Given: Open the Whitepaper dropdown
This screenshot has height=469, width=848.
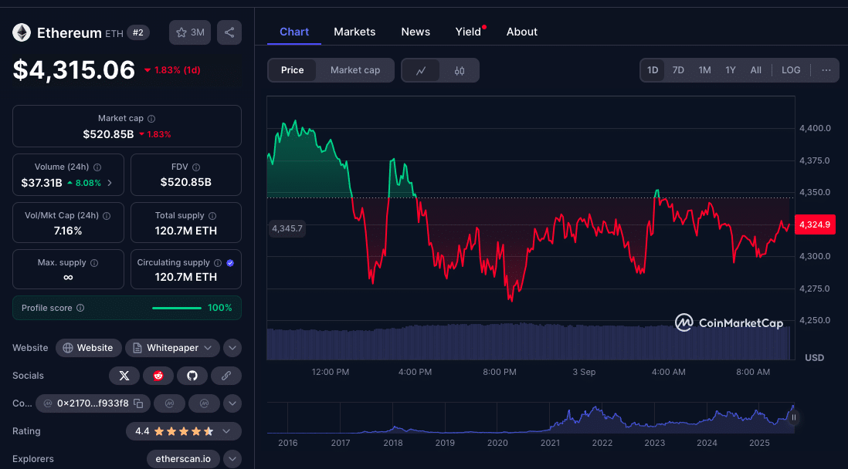Looking at the screenshot, I should click(x=172, y=348).
